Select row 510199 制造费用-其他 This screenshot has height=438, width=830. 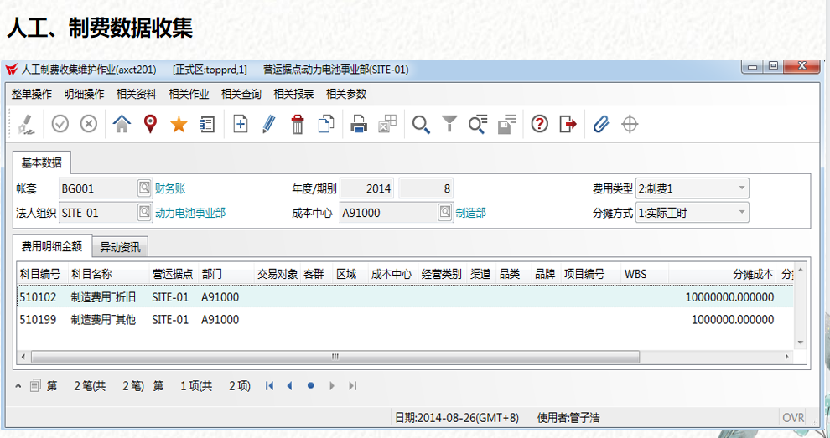(x=406, y=320)
